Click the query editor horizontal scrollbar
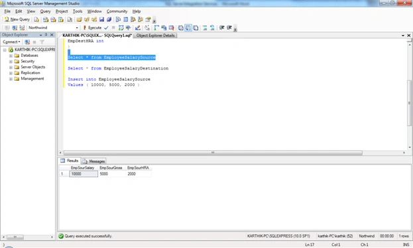Viewport: 413px width, 248px height. coord(213,153)
